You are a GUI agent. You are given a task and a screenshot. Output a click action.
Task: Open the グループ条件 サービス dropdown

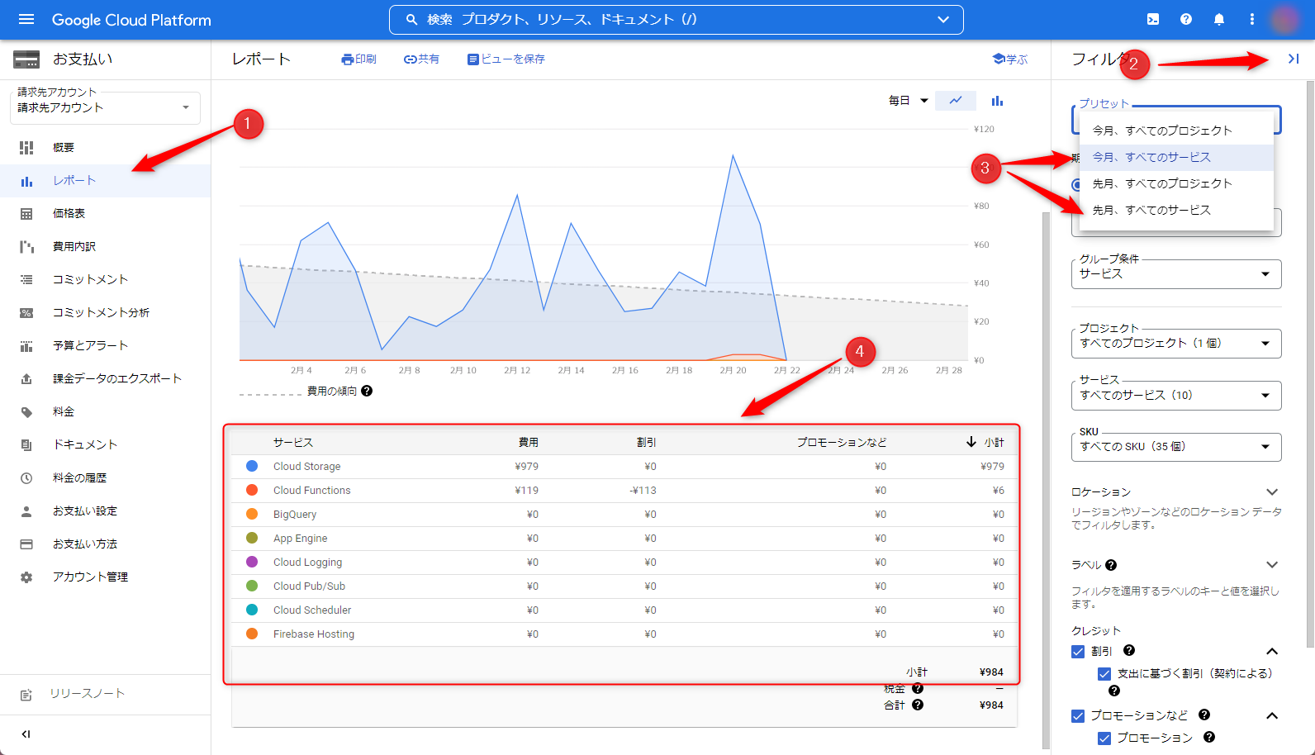pos(1176,274)
